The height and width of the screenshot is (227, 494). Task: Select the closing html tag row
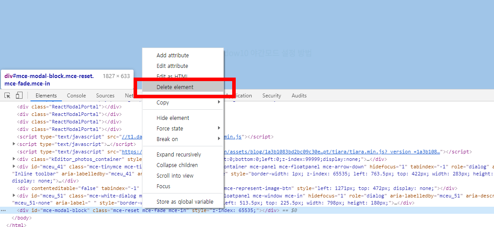point(16,225)
